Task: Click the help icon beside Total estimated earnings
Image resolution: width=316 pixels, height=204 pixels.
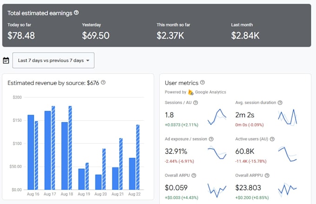Action: 76,13
